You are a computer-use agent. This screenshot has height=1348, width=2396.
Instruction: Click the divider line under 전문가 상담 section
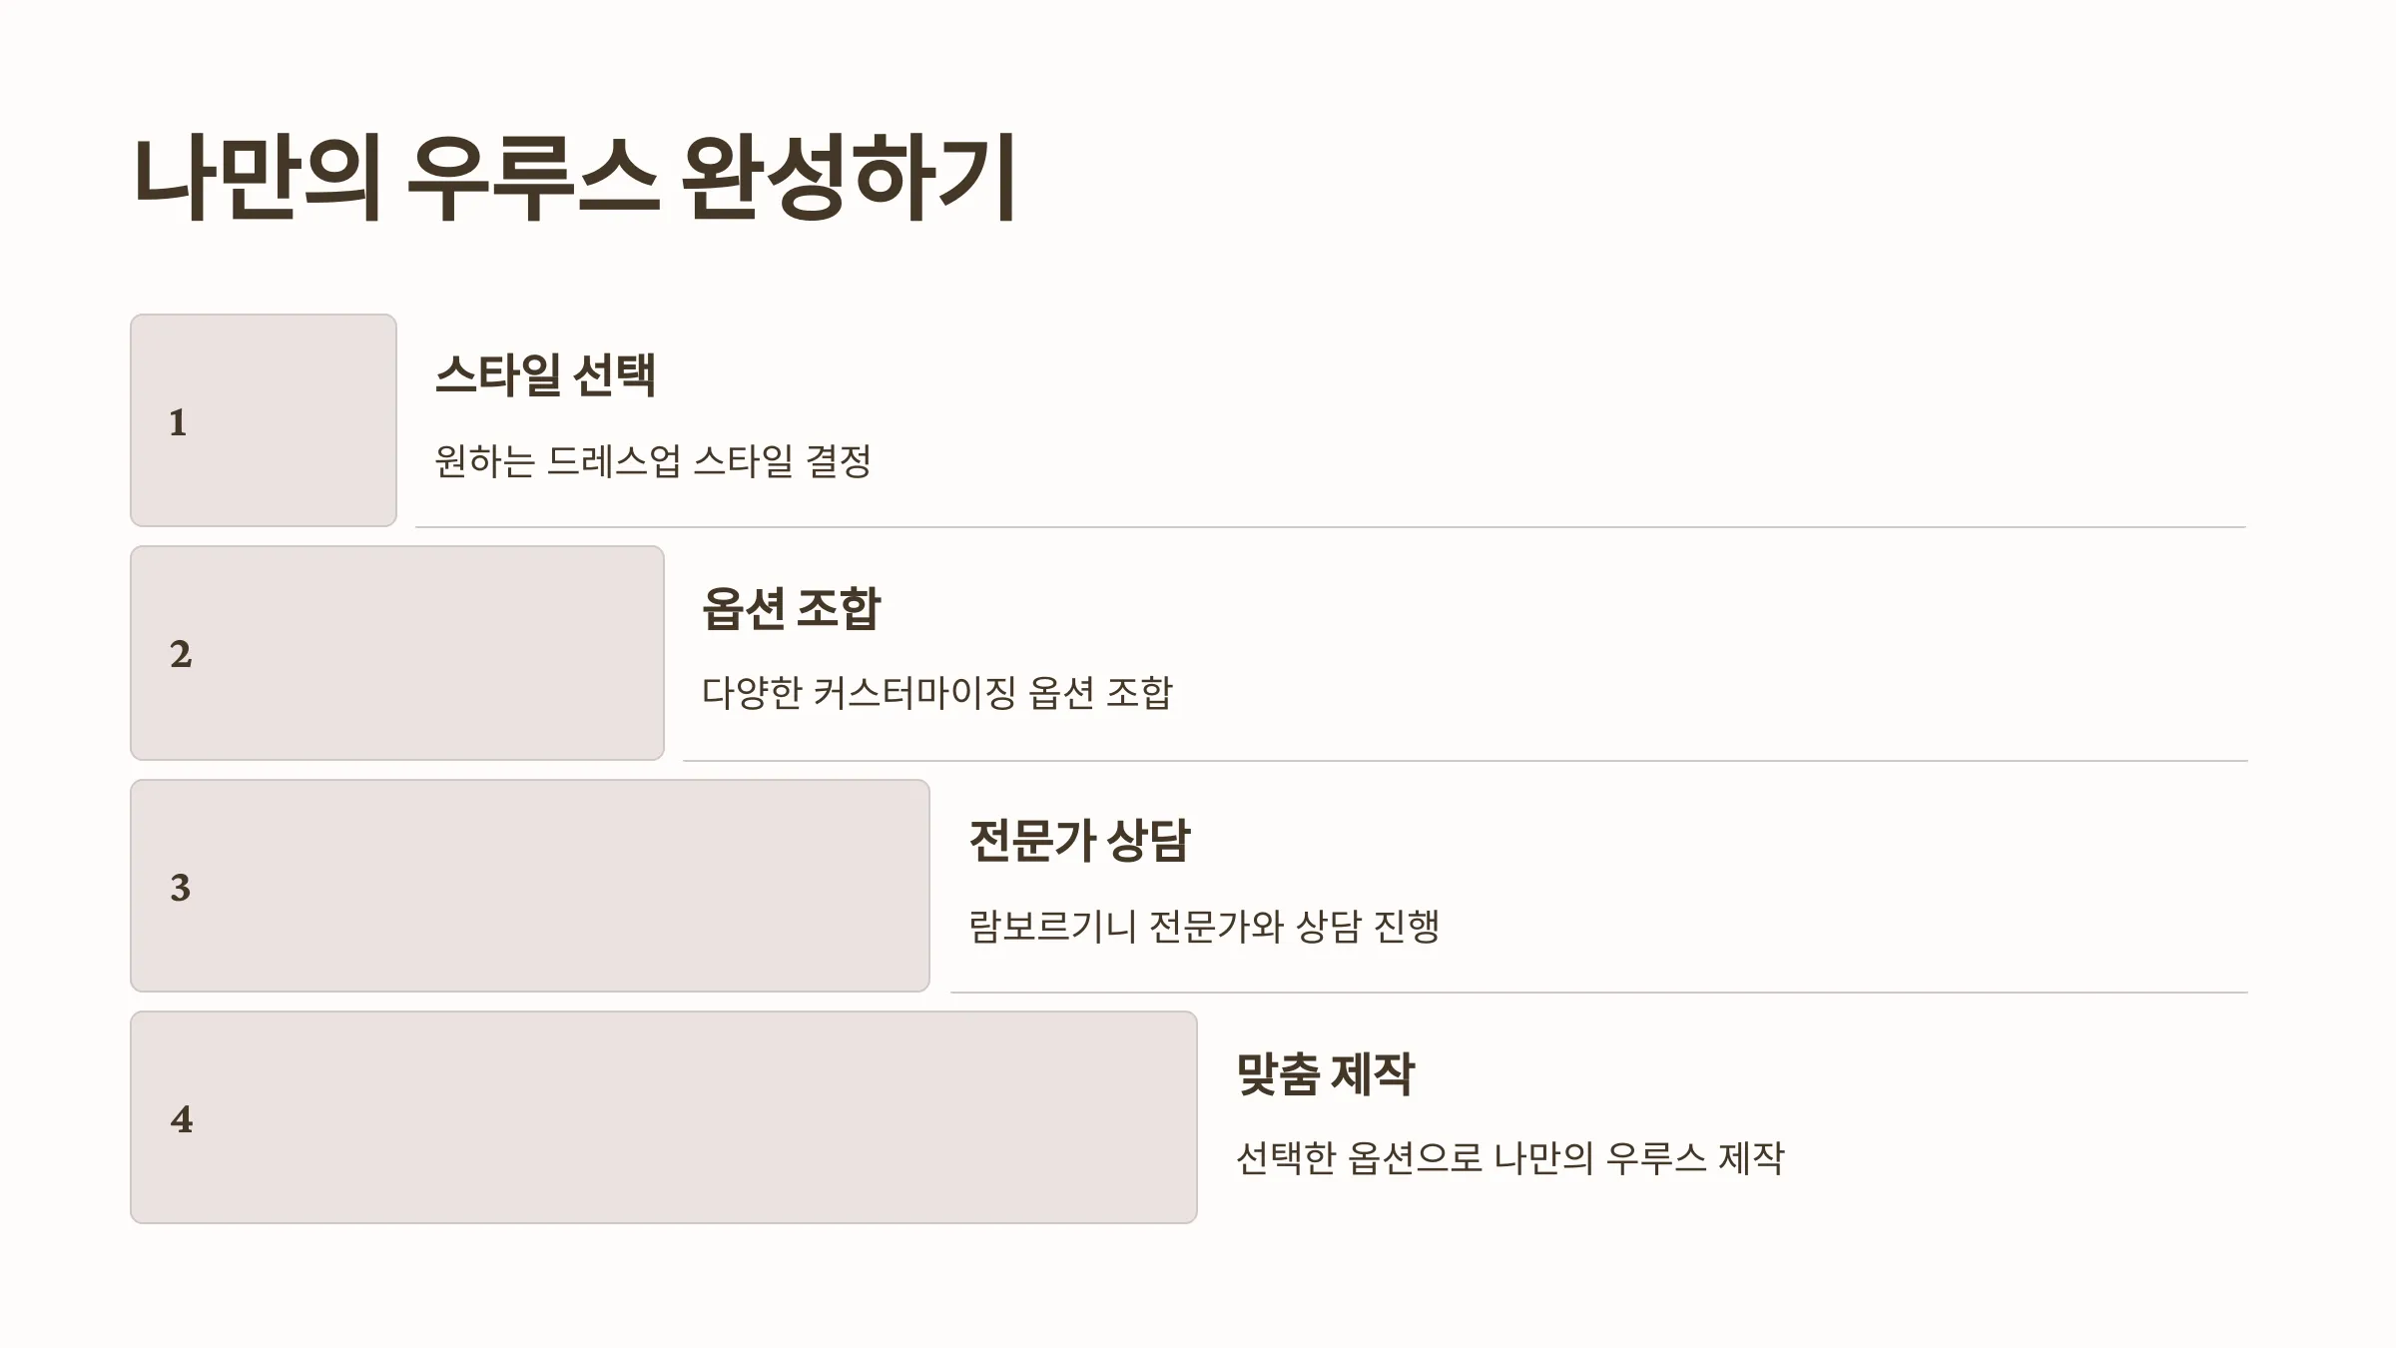click(x=1598, y=992)
